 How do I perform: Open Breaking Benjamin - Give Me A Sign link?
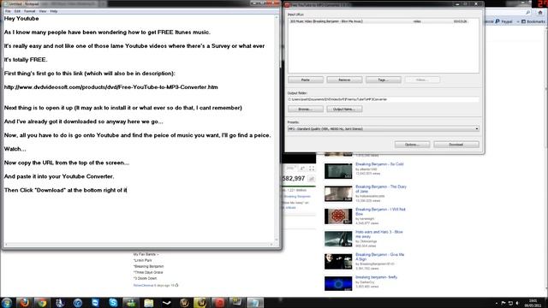(x=379, y=257)
